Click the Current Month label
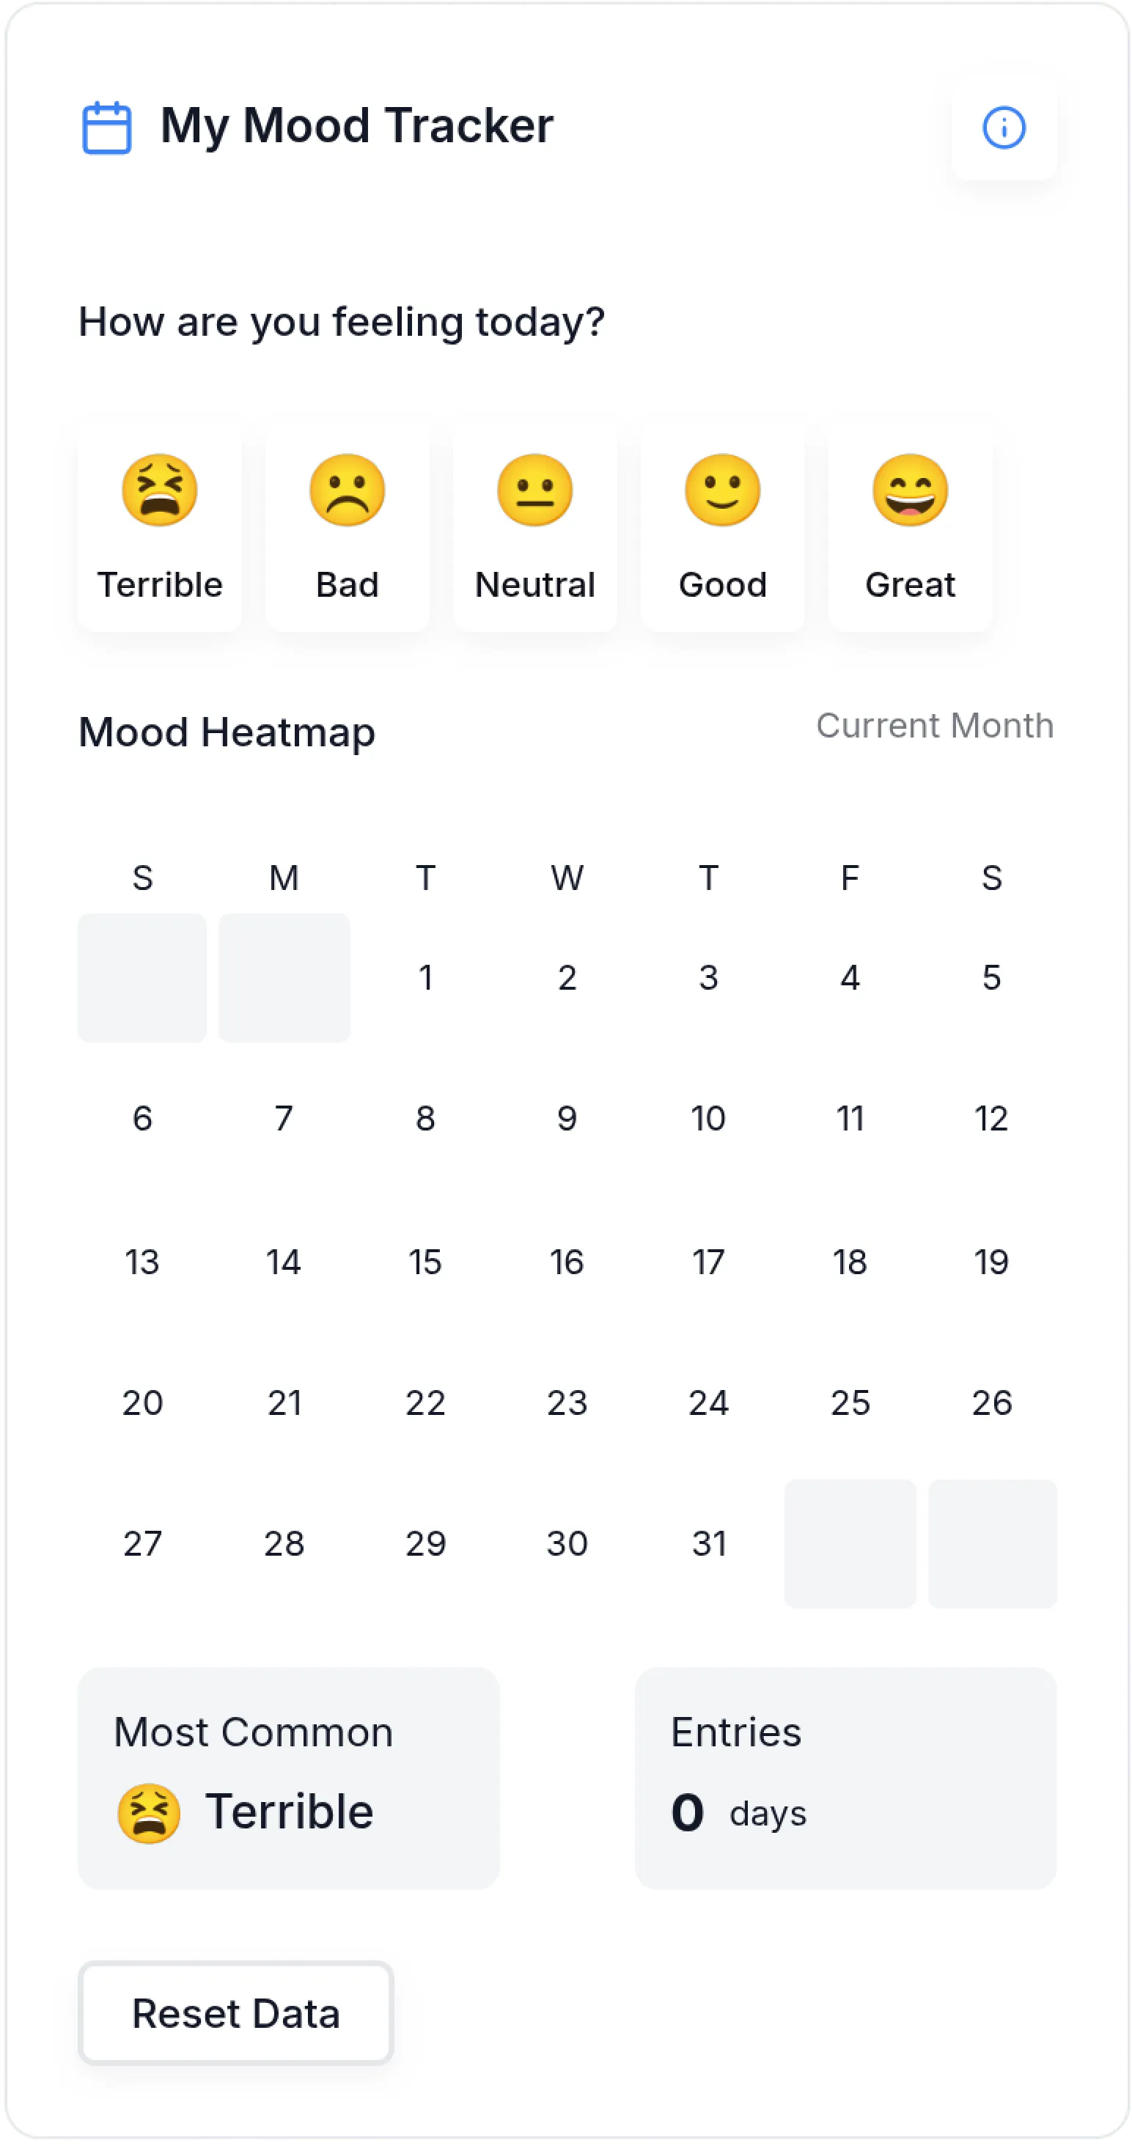 coord(934,725)
